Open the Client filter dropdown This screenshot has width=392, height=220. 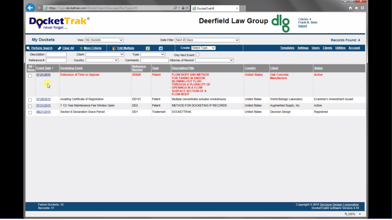(105, 55)
